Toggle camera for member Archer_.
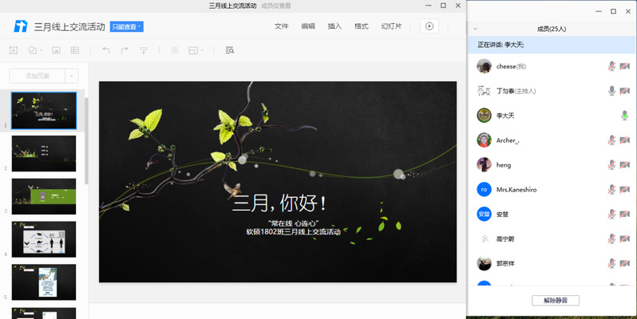Screen dimensions: 637x319 (x=625, y=140)
